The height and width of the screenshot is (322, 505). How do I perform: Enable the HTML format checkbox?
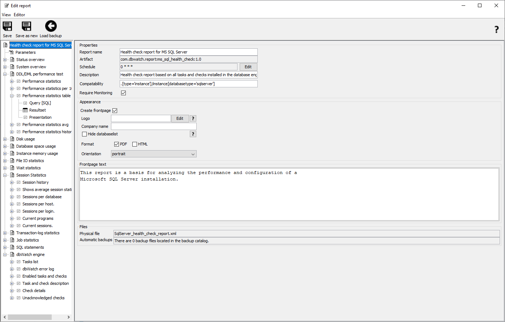click(134, 144)
